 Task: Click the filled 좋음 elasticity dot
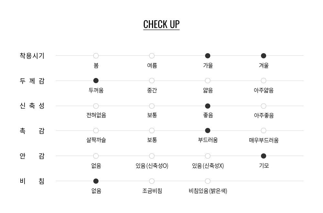(x=208, y=106)
